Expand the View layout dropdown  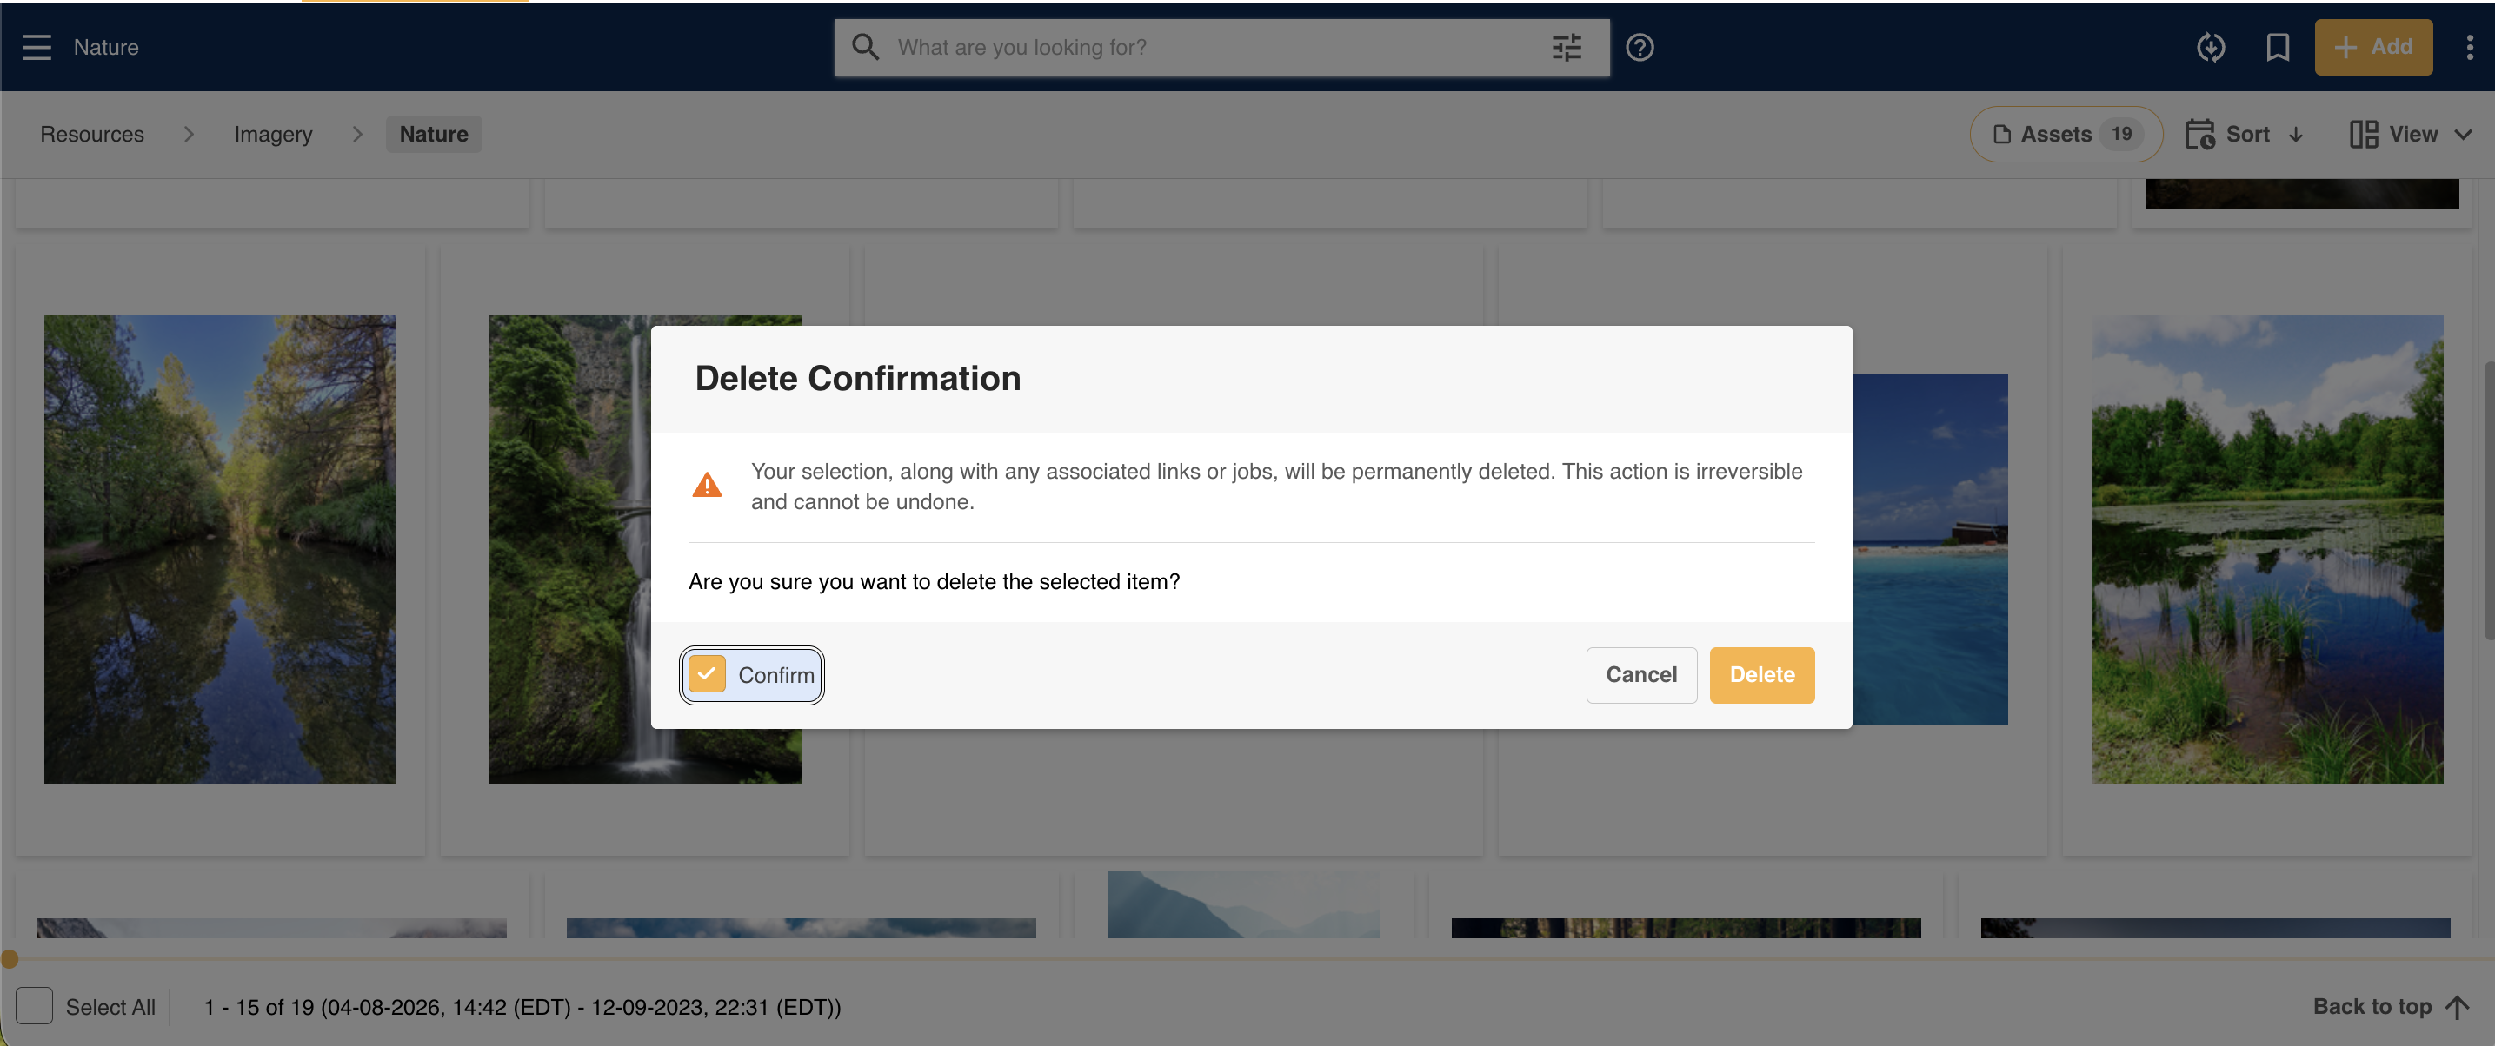click(x=2411, y=134)
